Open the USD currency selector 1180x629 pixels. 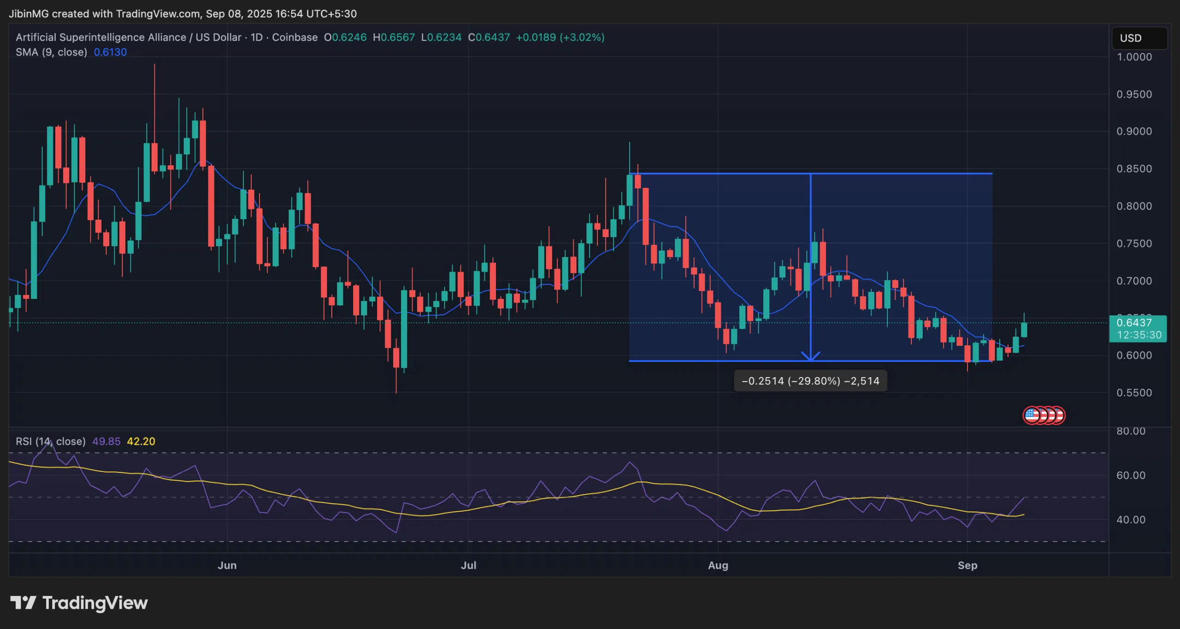pos(1139,38)
